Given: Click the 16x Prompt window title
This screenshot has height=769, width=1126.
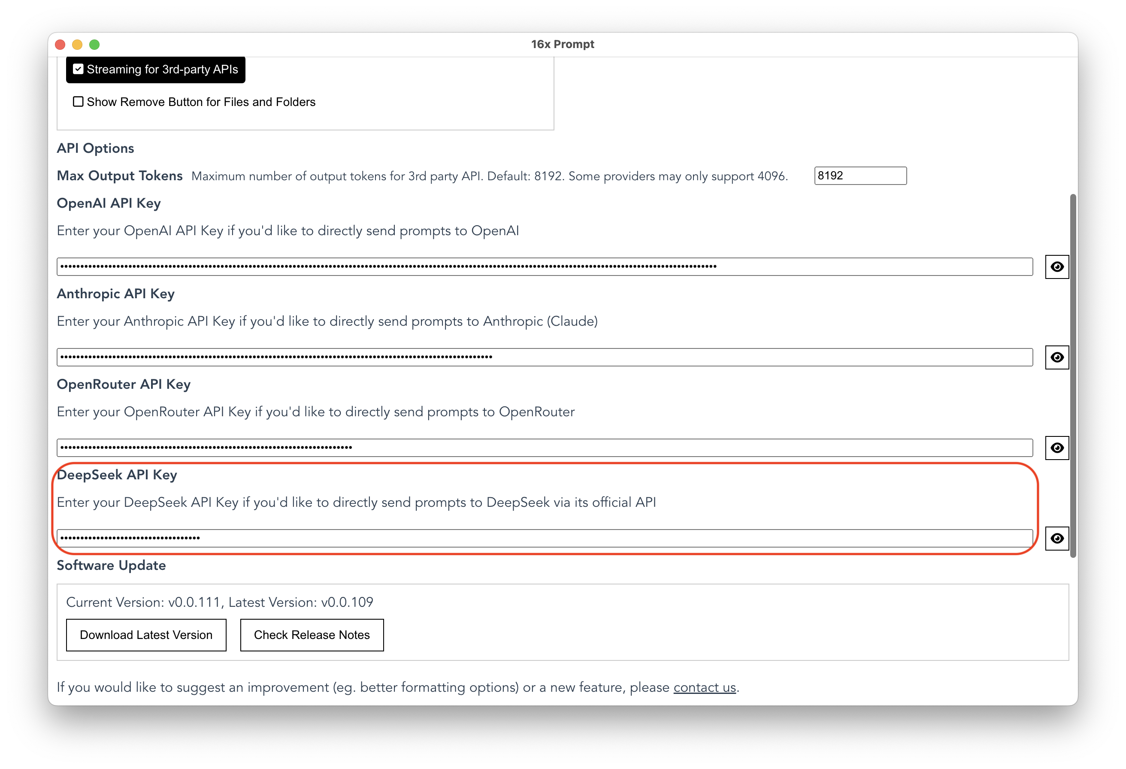Looking at the screenshot, I should pyautogui.click(x=563, y=44).
